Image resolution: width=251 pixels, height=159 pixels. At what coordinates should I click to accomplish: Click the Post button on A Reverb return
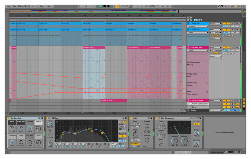[x=237, y=104]
